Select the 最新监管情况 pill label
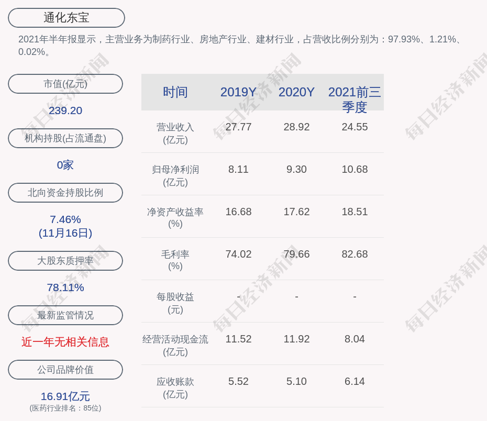 coord(65,315)
